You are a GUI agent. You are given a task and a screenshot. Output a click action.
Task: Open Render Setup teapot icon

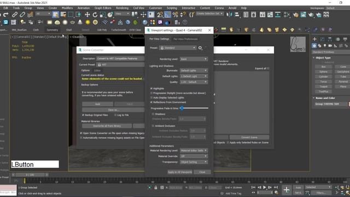(296, 15)
